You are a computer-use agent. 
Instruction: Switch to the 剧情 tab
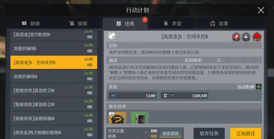(x=31, y=24)
